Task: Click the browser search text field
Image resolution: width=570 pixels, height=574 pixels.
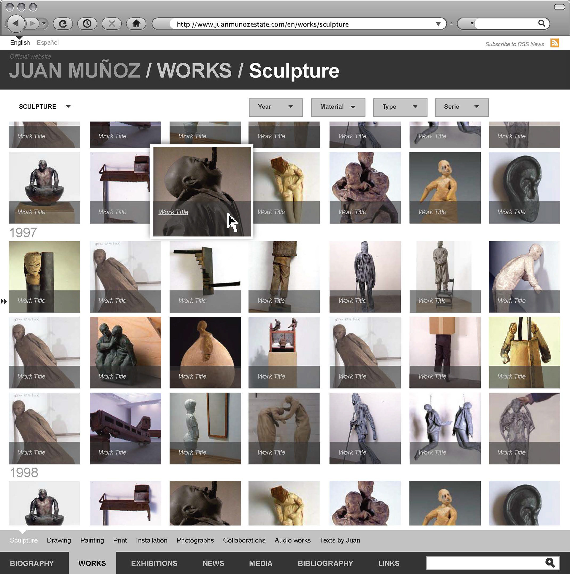Action: 506,23
